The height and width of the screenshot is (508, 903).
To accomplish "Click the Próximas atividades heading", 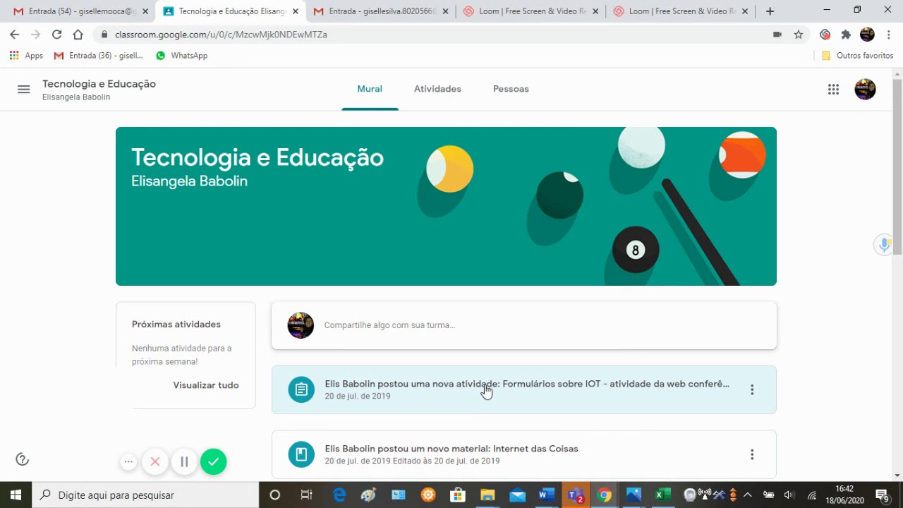I will [x=176, y=324].
